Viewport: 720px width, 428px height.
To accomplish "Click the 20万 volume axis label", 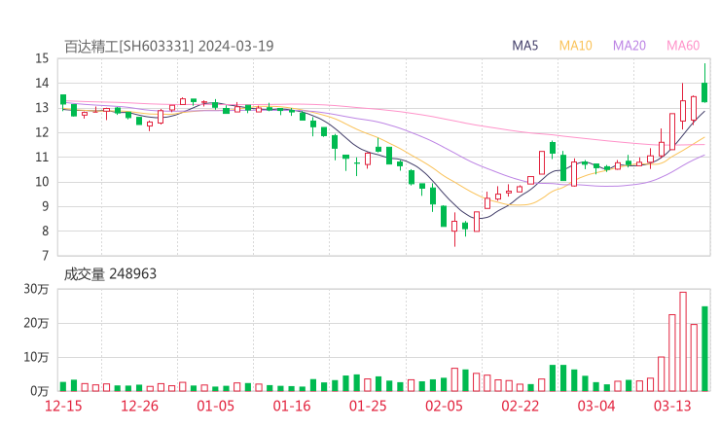I will click(x=36, y=323).
